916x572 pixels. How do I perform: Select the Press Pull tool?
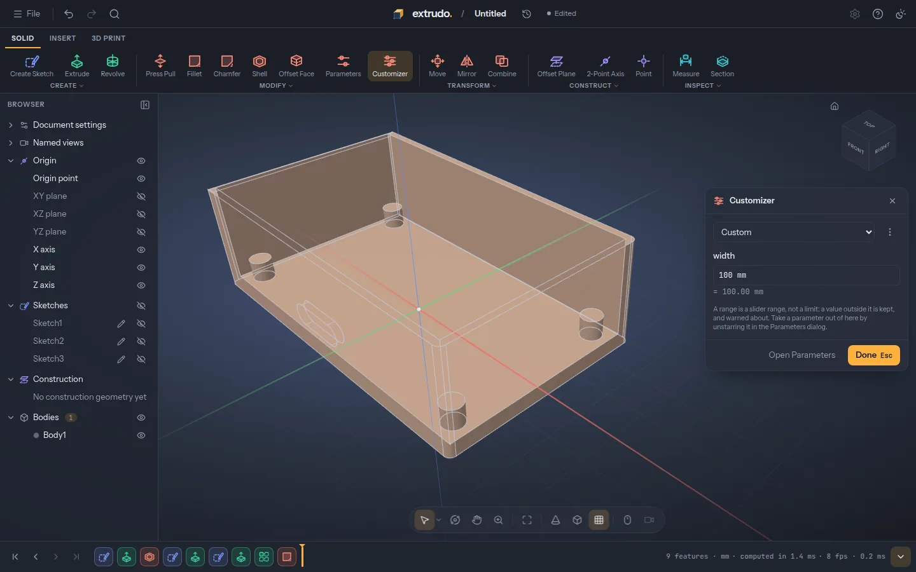160,66
